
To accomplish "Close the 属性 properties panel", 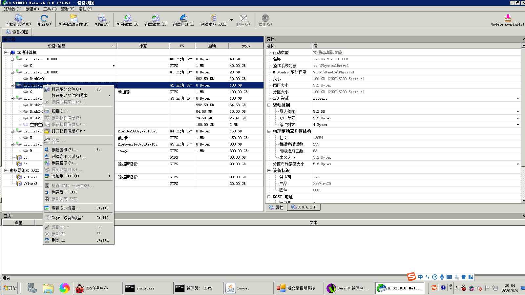I will coord(523,39).
